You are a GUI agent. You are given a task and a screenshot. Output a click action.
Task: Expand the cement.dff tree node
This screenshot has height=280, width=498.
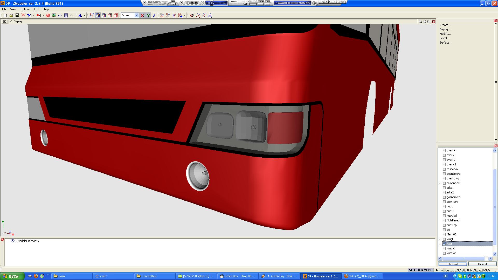pyautogui.click(x=440, y=183)
